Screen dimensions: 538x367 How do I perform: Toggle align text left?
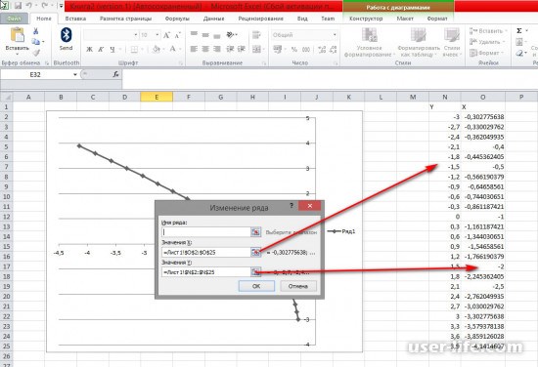(x=194, y=50)
